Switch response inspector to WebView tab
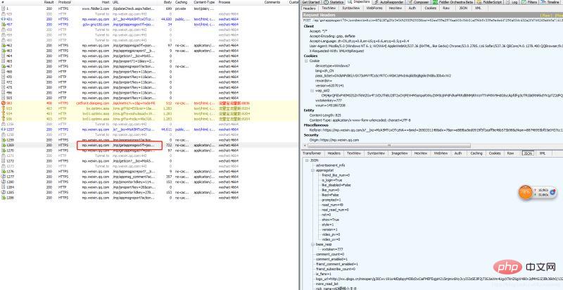 pos(441,153)
